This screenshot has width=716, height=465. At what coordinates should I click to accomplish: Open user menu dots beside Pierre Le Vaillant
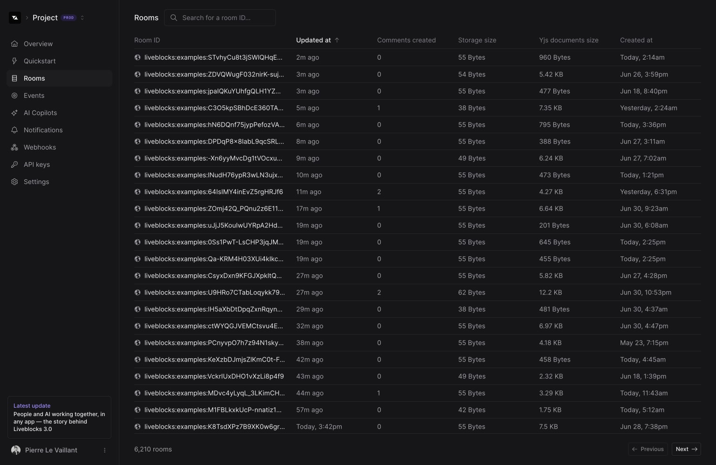(x=104, y=450)
